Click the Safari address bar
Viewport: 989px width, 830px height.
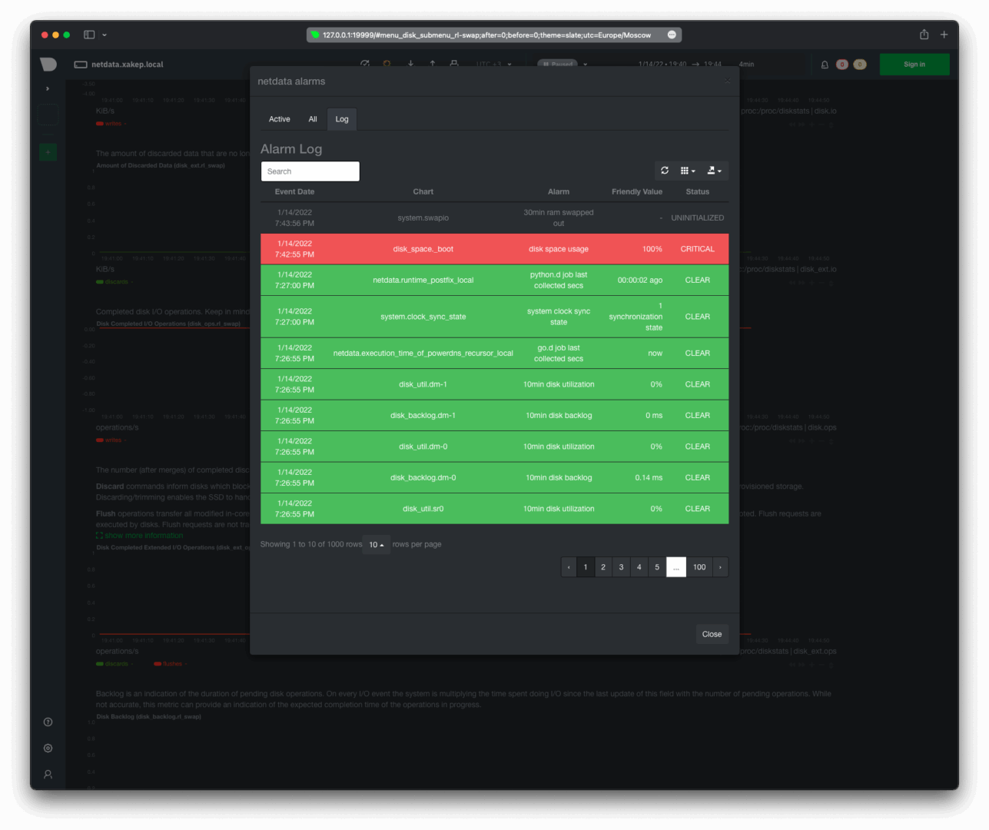pos(493,35)
